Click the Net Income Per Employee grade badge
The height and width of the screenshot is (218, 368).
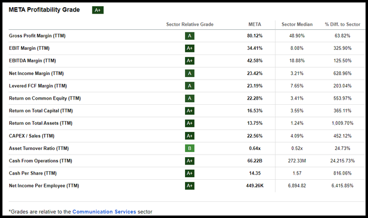190,186
